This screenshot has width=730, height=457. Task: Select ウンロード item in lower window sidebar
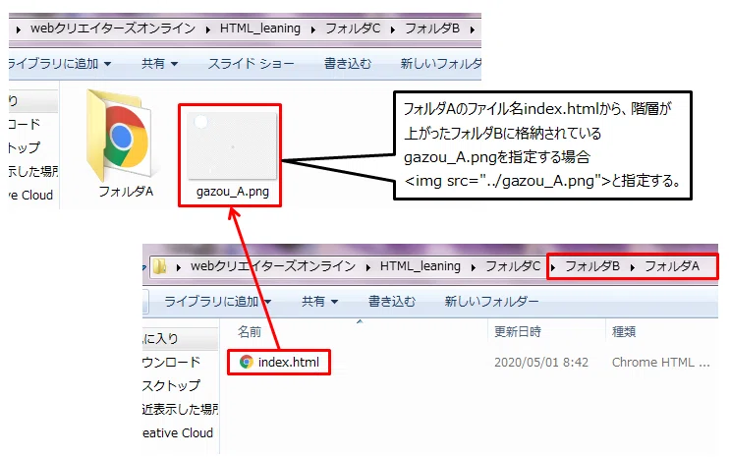171,362
